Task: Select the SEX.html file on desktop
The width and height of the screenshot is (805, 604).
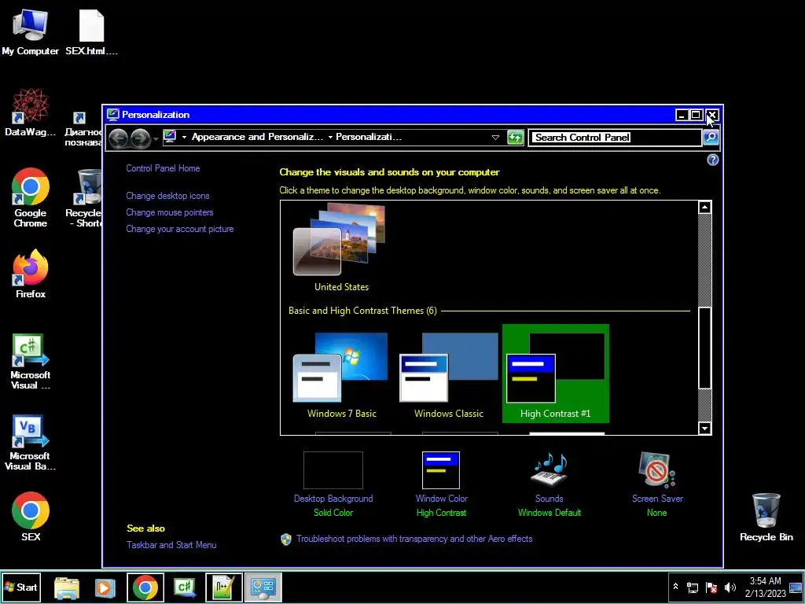Action: coord(91,31)
